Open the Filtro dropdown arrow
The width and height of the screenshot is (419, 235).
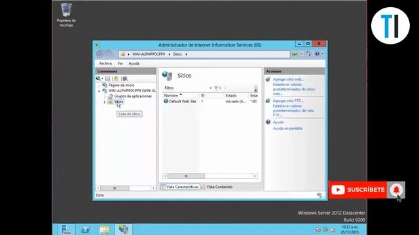211,88
